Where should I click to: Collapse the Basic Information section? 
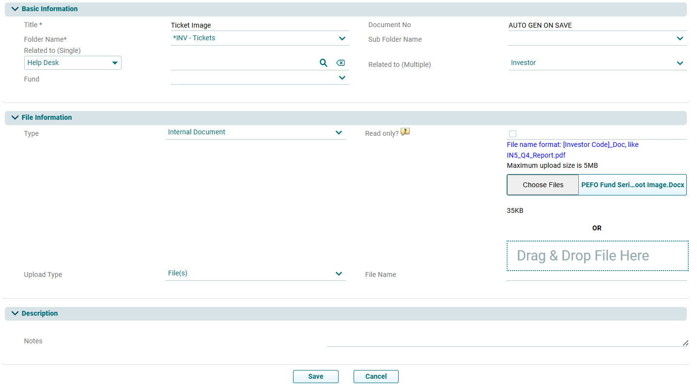[x=15, y=9]
